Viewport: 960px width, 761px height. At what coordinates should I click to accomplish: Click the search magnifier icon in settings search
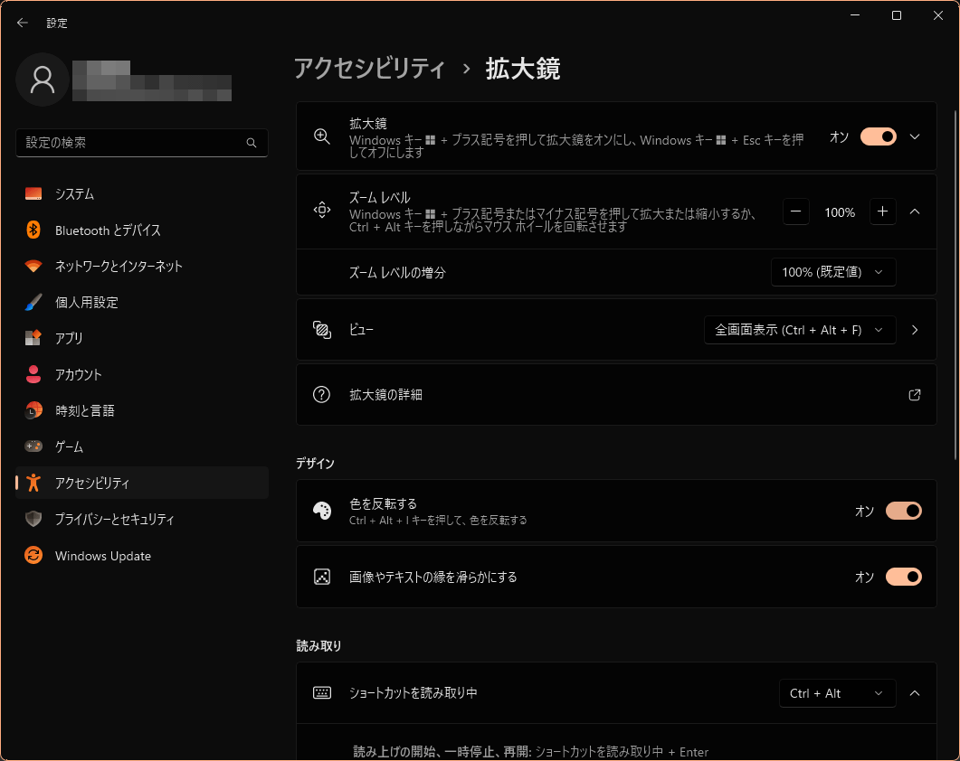[x=252, y=143]
